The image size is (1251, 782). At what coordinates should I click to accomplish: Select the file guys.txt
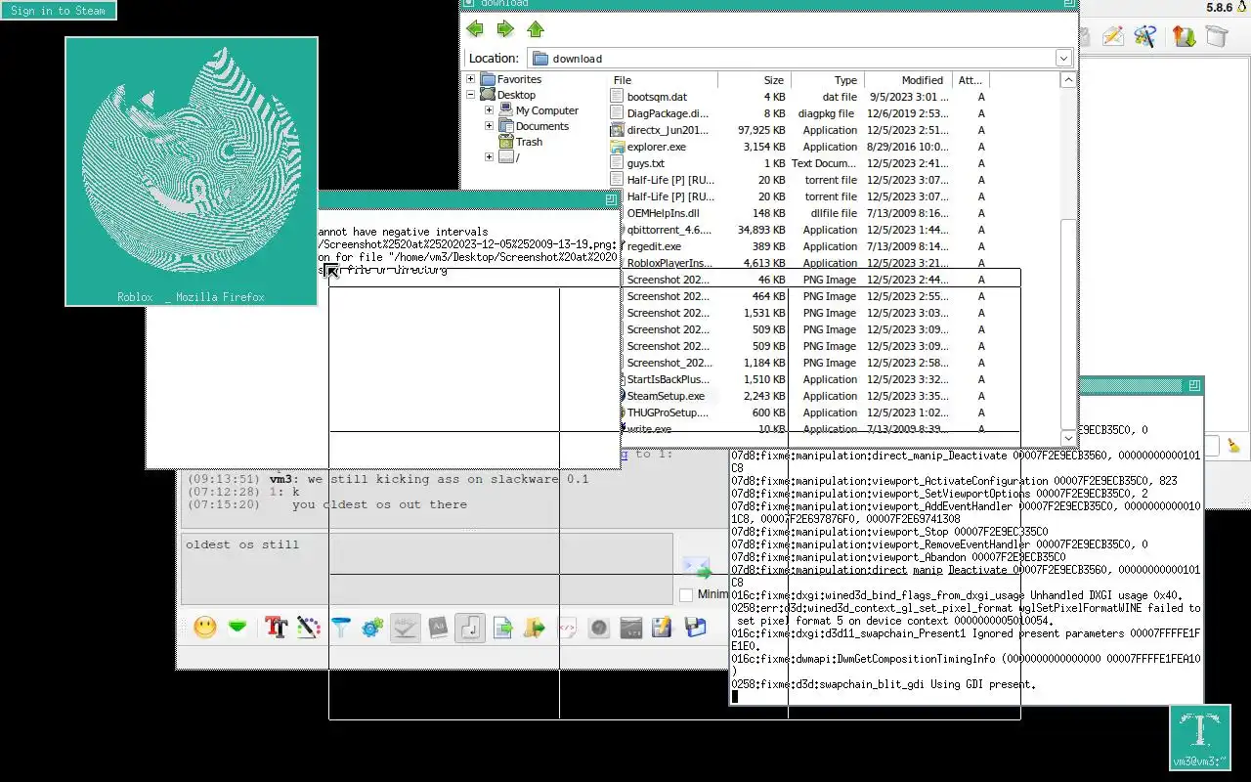tap(645, 163)
